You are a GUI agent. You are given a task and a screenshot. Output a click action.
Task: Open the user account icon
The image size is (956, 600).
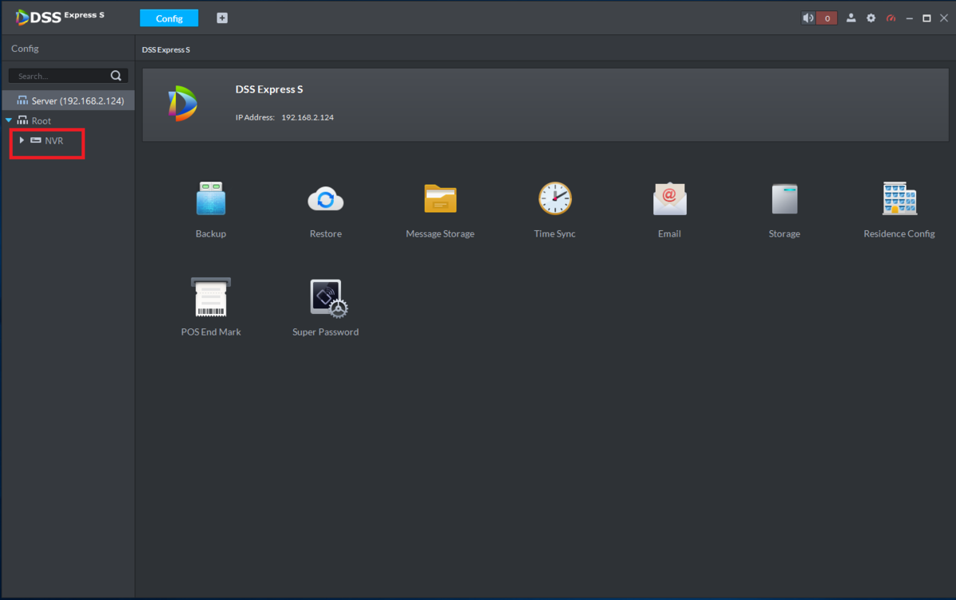(851, 18)
